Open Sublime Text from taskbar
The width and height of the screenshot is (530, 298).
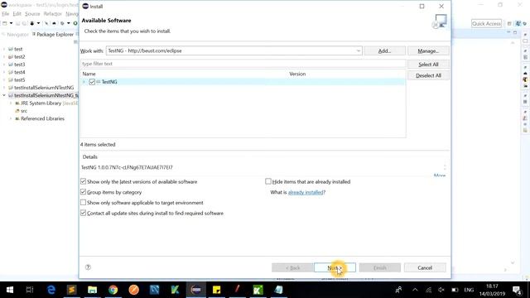tap(72, 290)
